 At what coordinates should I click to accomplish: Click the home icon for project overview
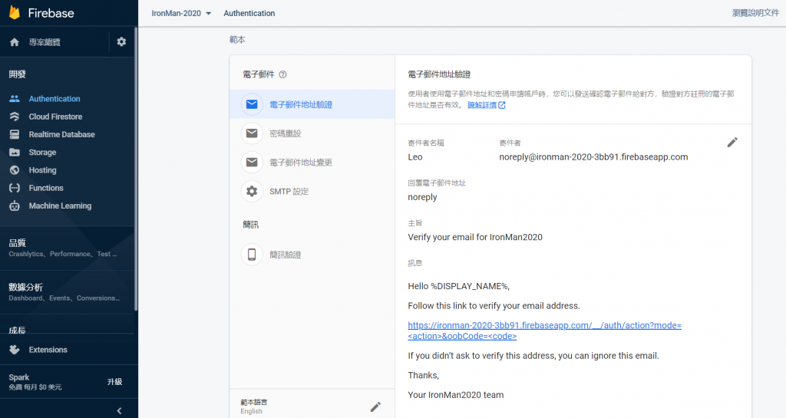click(x=15, y=42)
